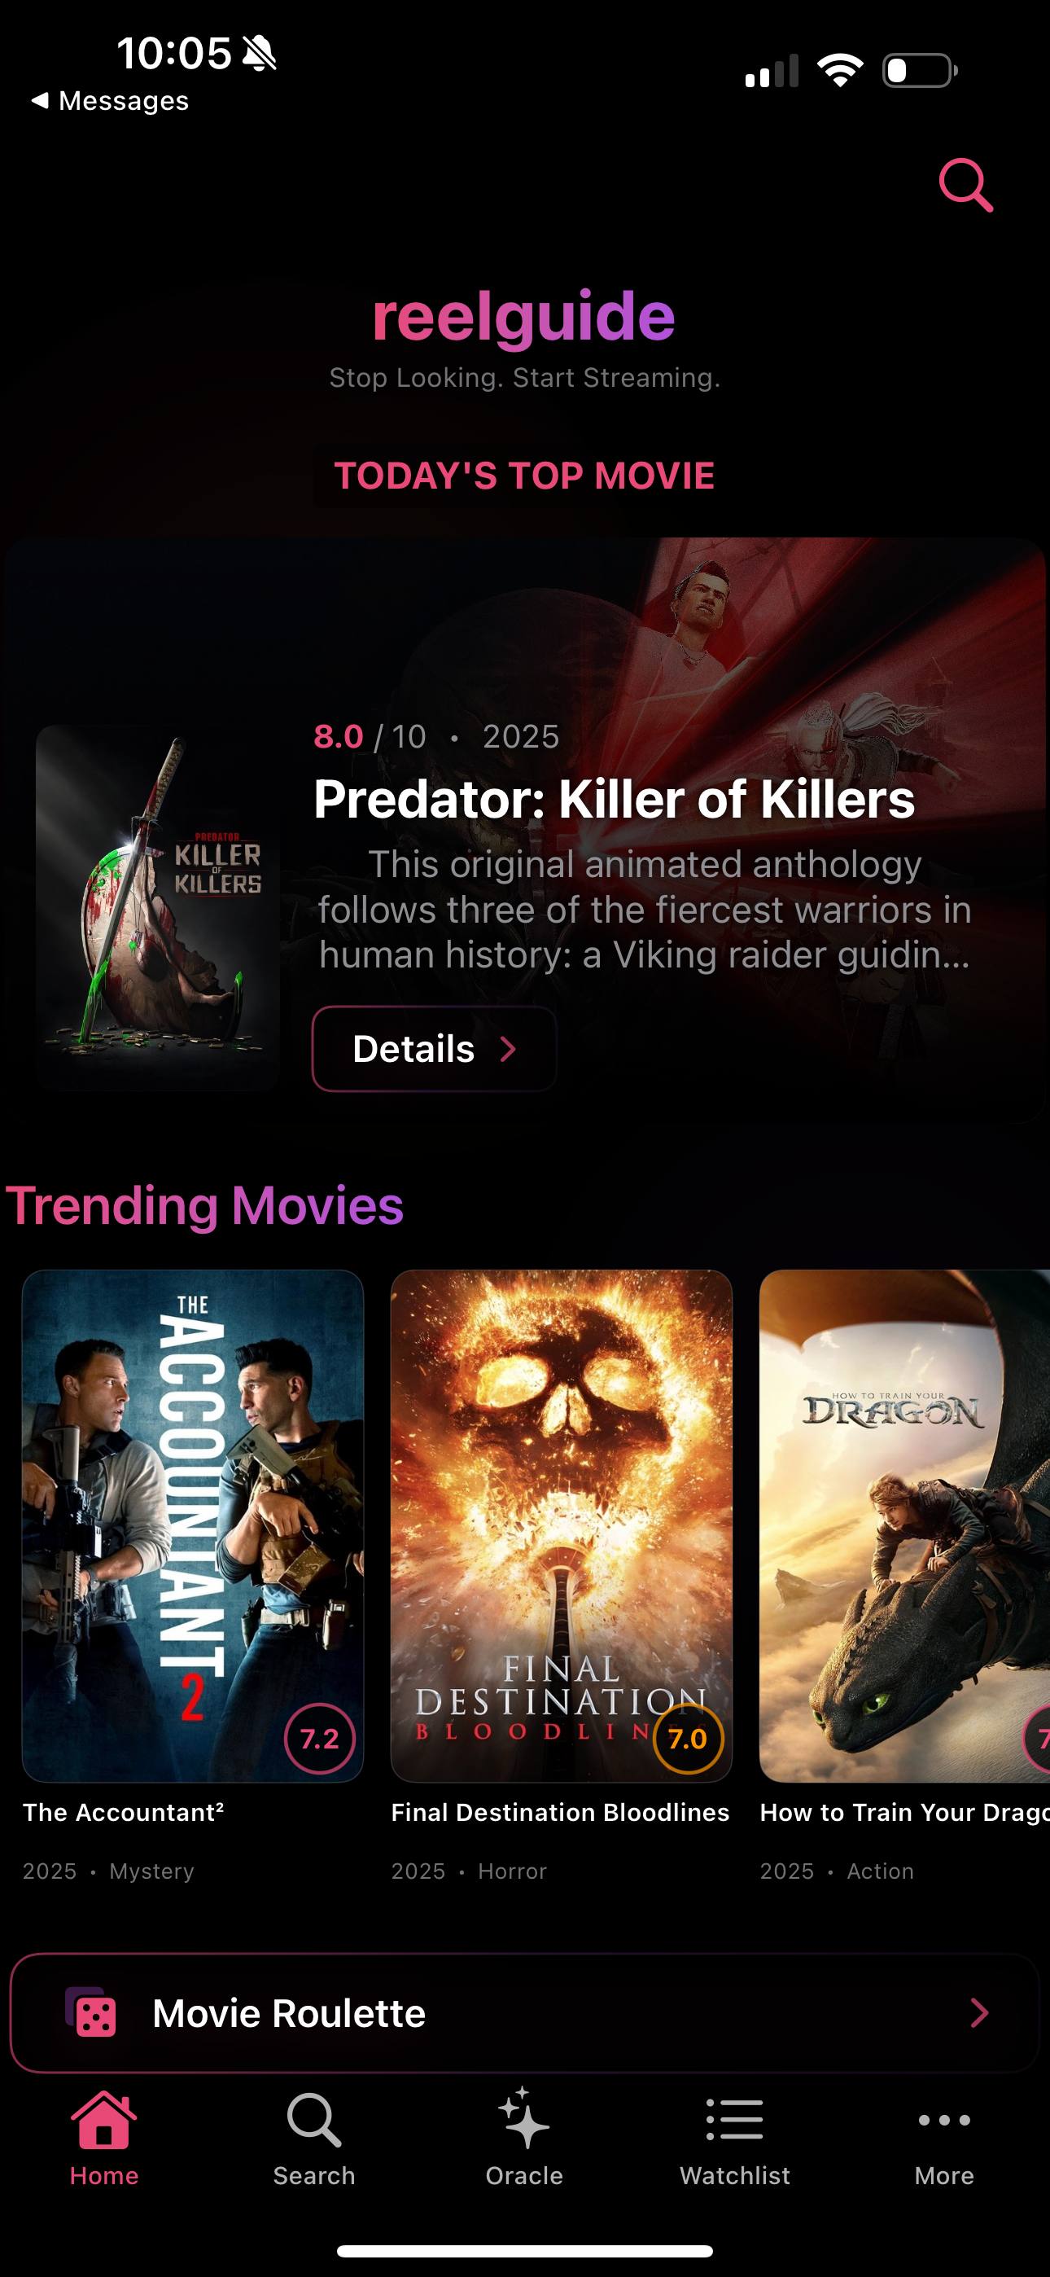The image size is (1050, 2277).
Task: Tap the 7.2 rating badge
Action: (x=319, y=1739)
